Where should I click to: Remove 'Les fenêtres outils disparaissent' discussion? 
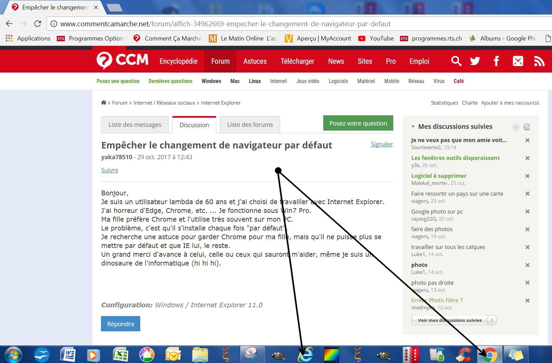(527, 158)
